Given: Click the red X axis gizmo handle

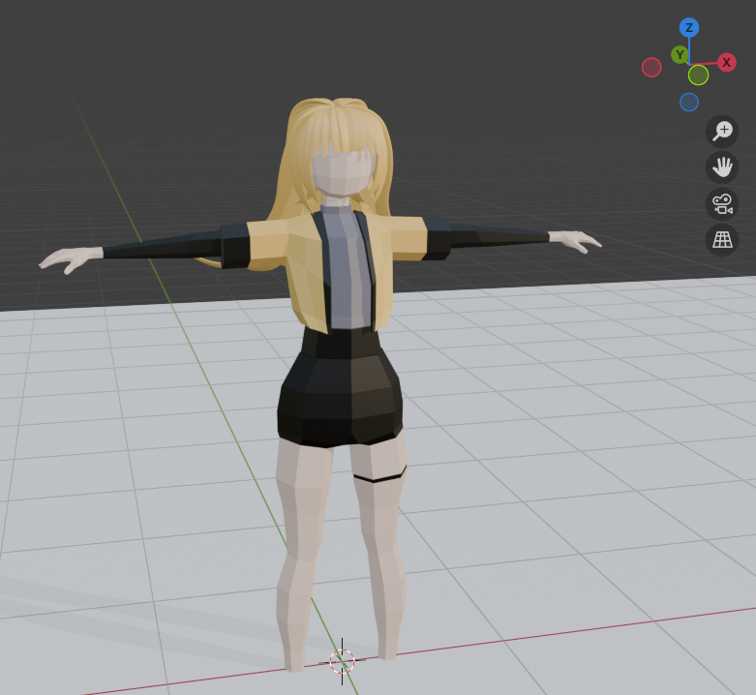Looking at the screenshot, I should click(727, 62).
